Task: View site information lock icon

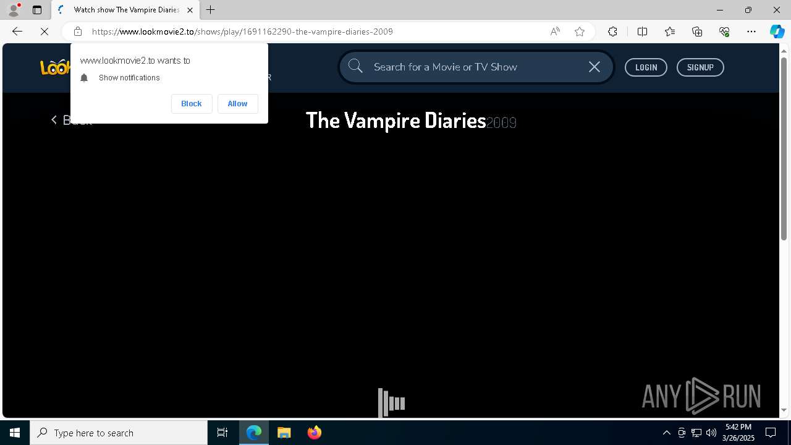Action: click(x=77, y=32)
